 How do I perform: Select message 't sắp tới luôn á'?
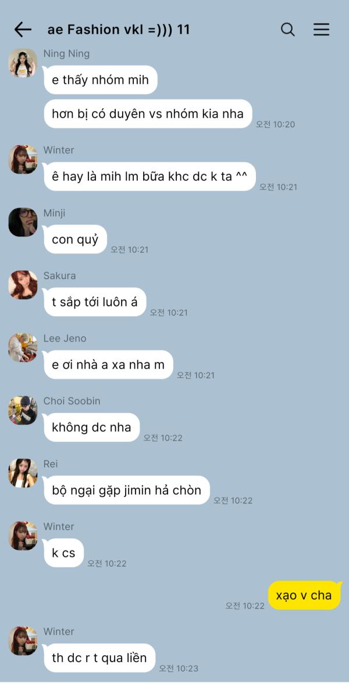(x=95, y=302)
